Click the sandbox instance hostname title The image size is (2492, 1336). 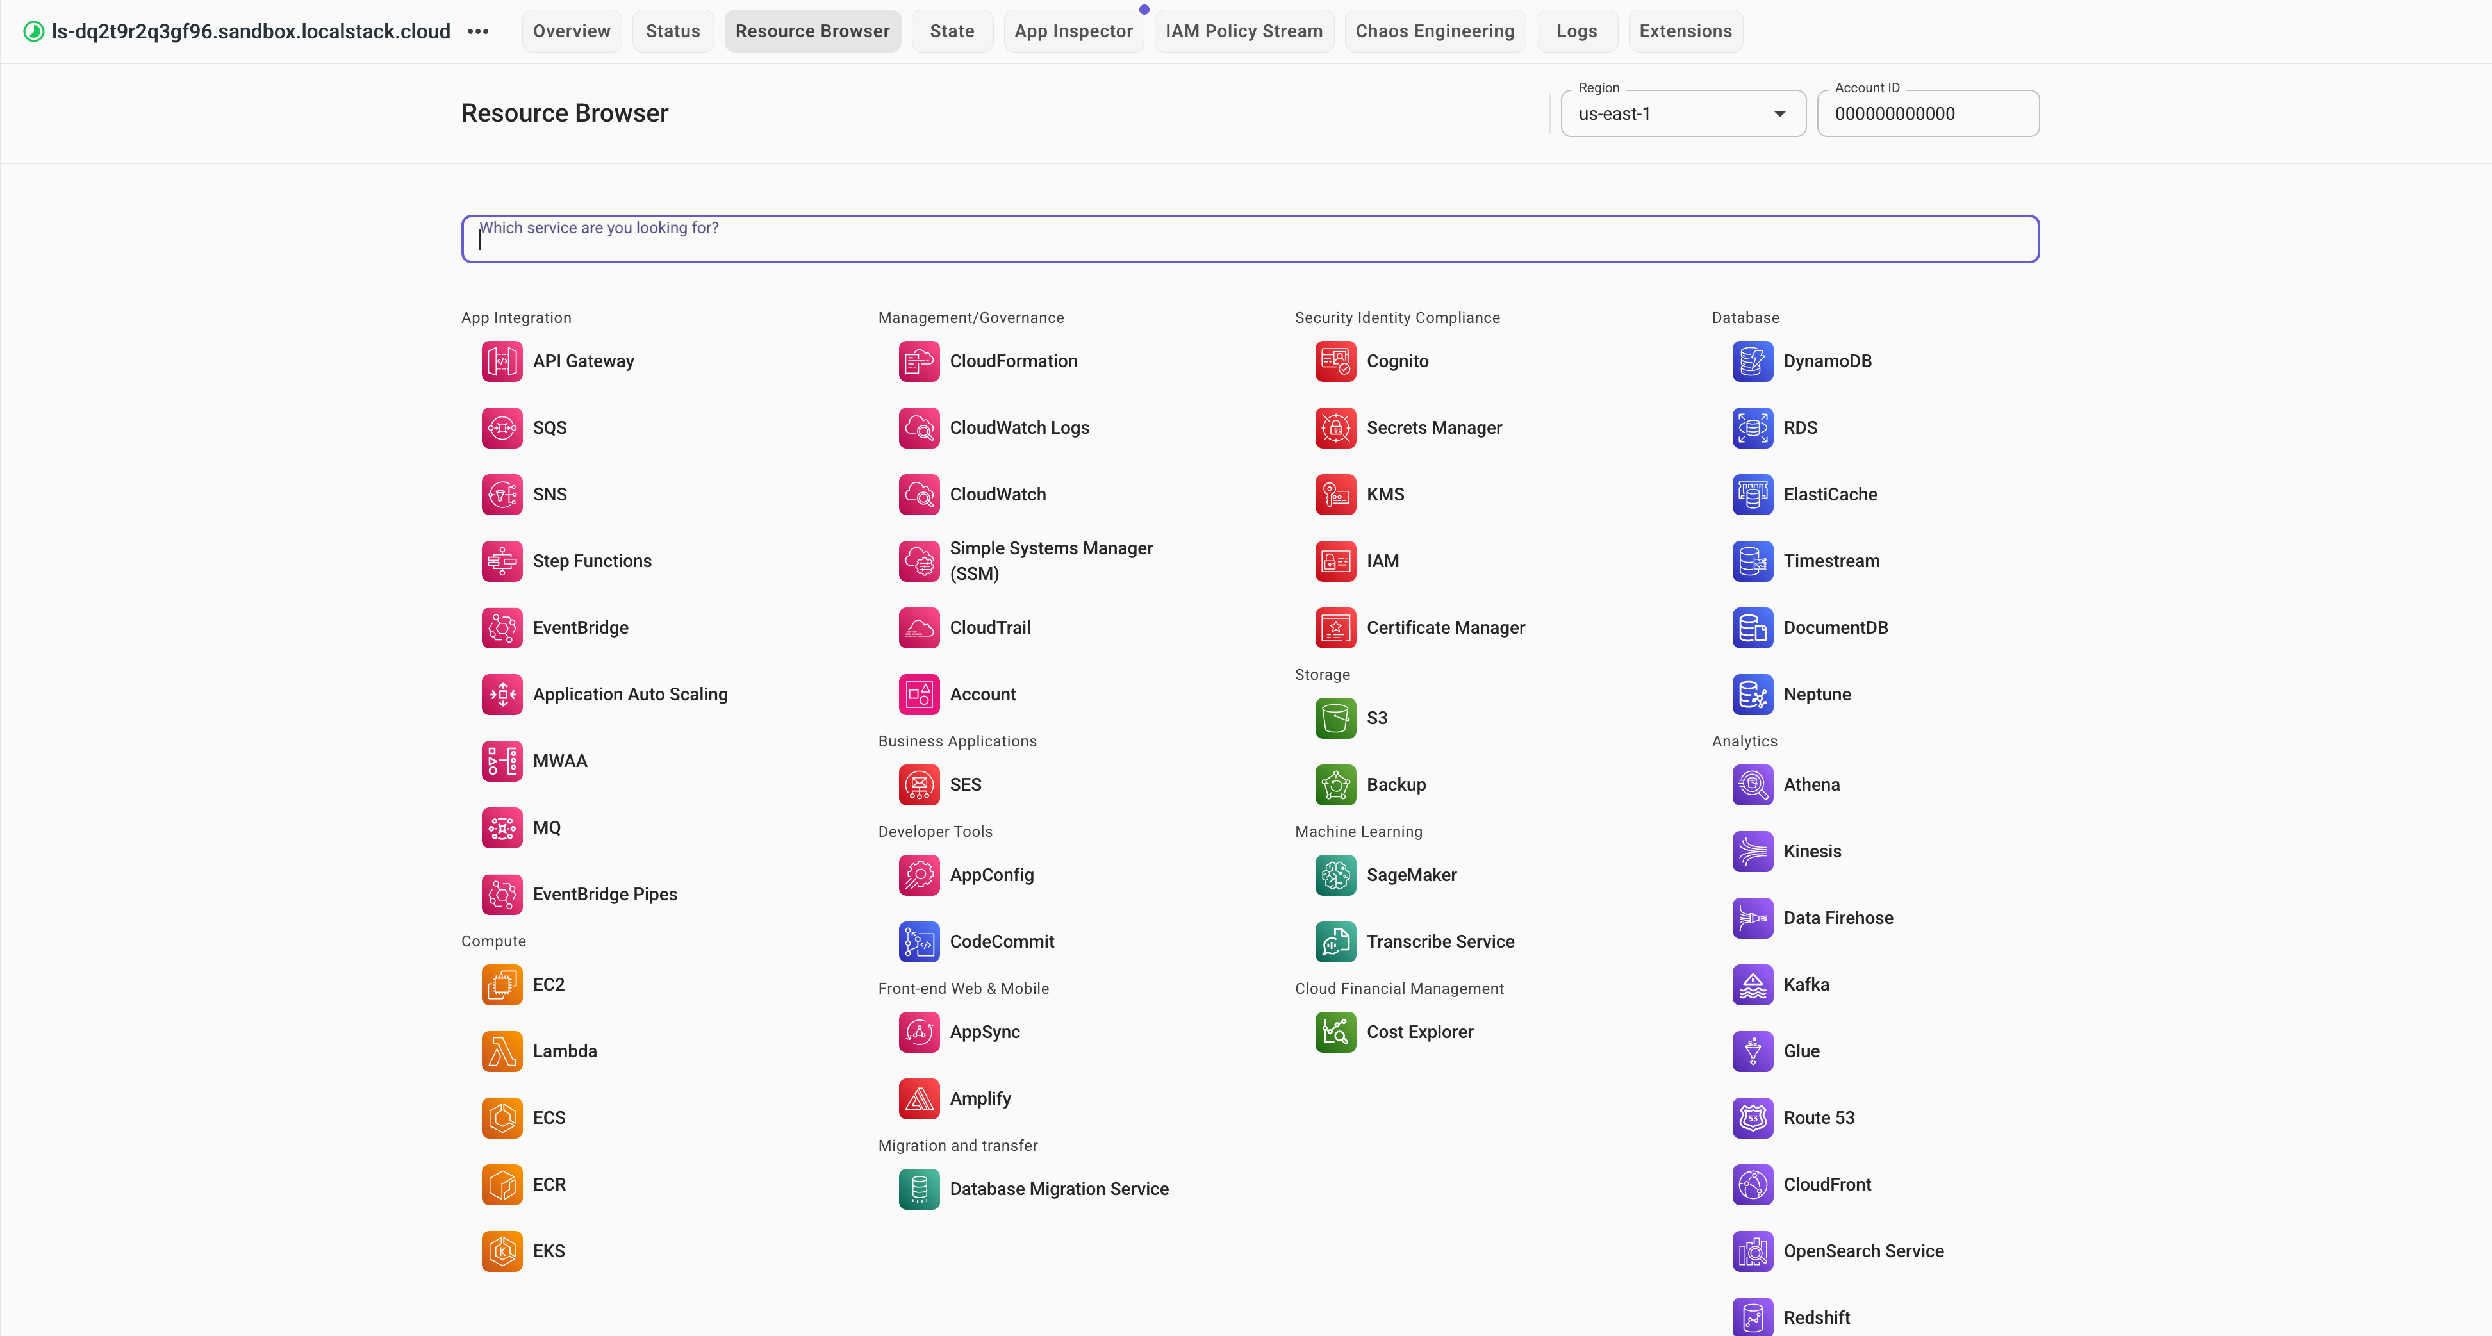point(252,32)
